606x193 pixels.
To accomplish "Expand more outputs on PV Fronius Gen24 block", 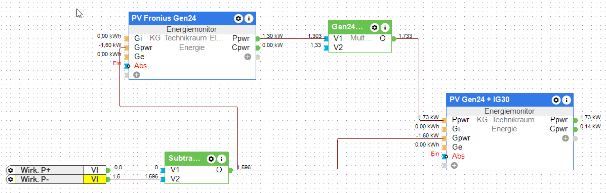I will 248,57.
